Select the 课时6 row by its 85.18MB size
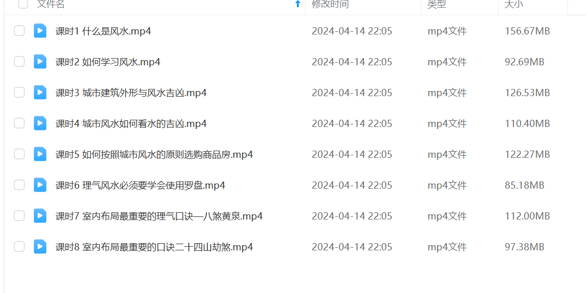586x293 pixels. (524, 185)
